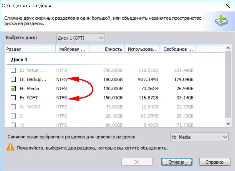This screenshot has height=171, width=235.
Task: Click NTFS in the F: SOFT row
Action: pyautogui.click(x=61, y=98)
